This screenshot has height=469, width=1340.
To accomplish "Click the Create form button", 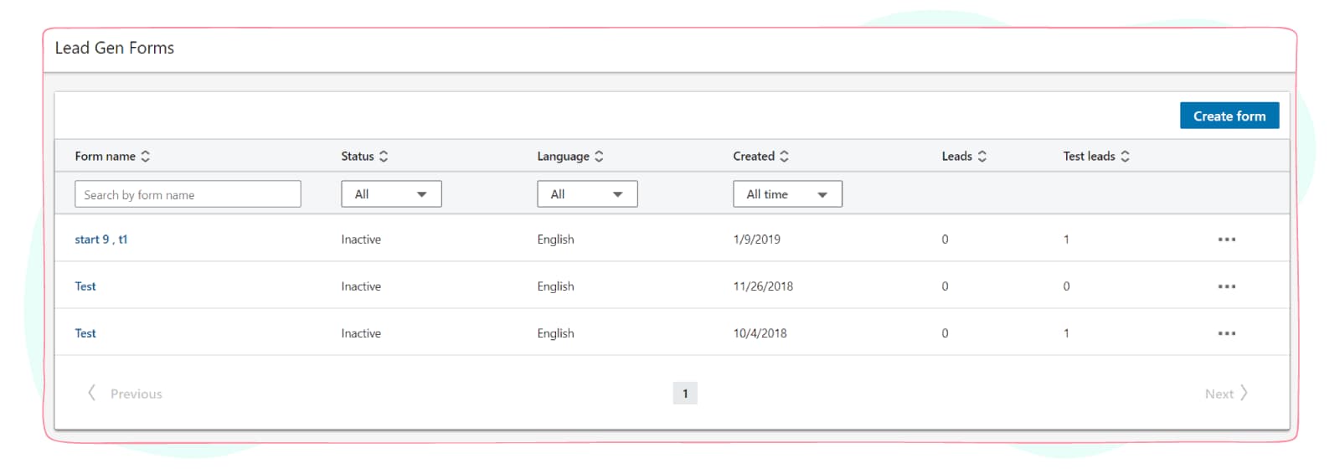I will [x=1229, y=116].
